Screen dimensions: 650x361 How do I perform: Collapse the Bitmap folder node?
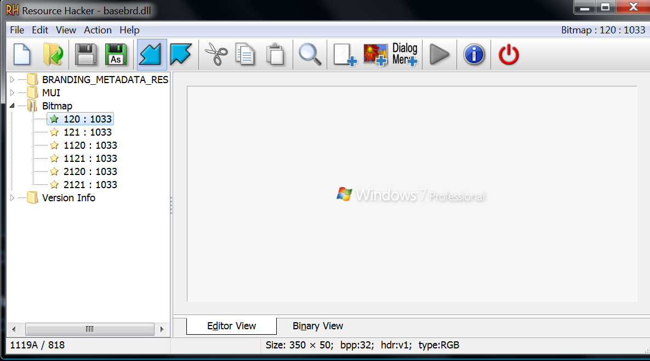[x=13, y=106]
